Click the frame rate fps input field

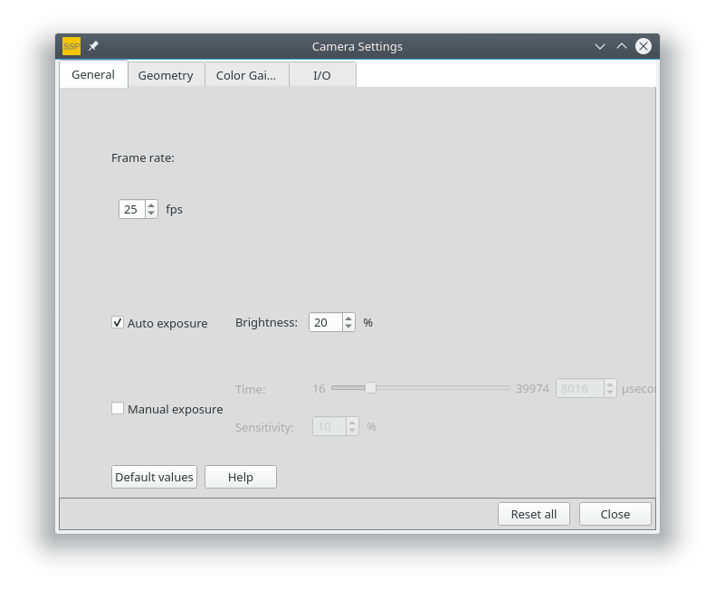coord(131,209)
